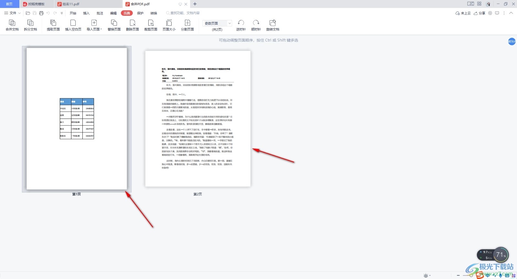Click the 71% performance floating widget

pyautogui.click(x=501, y=255)
